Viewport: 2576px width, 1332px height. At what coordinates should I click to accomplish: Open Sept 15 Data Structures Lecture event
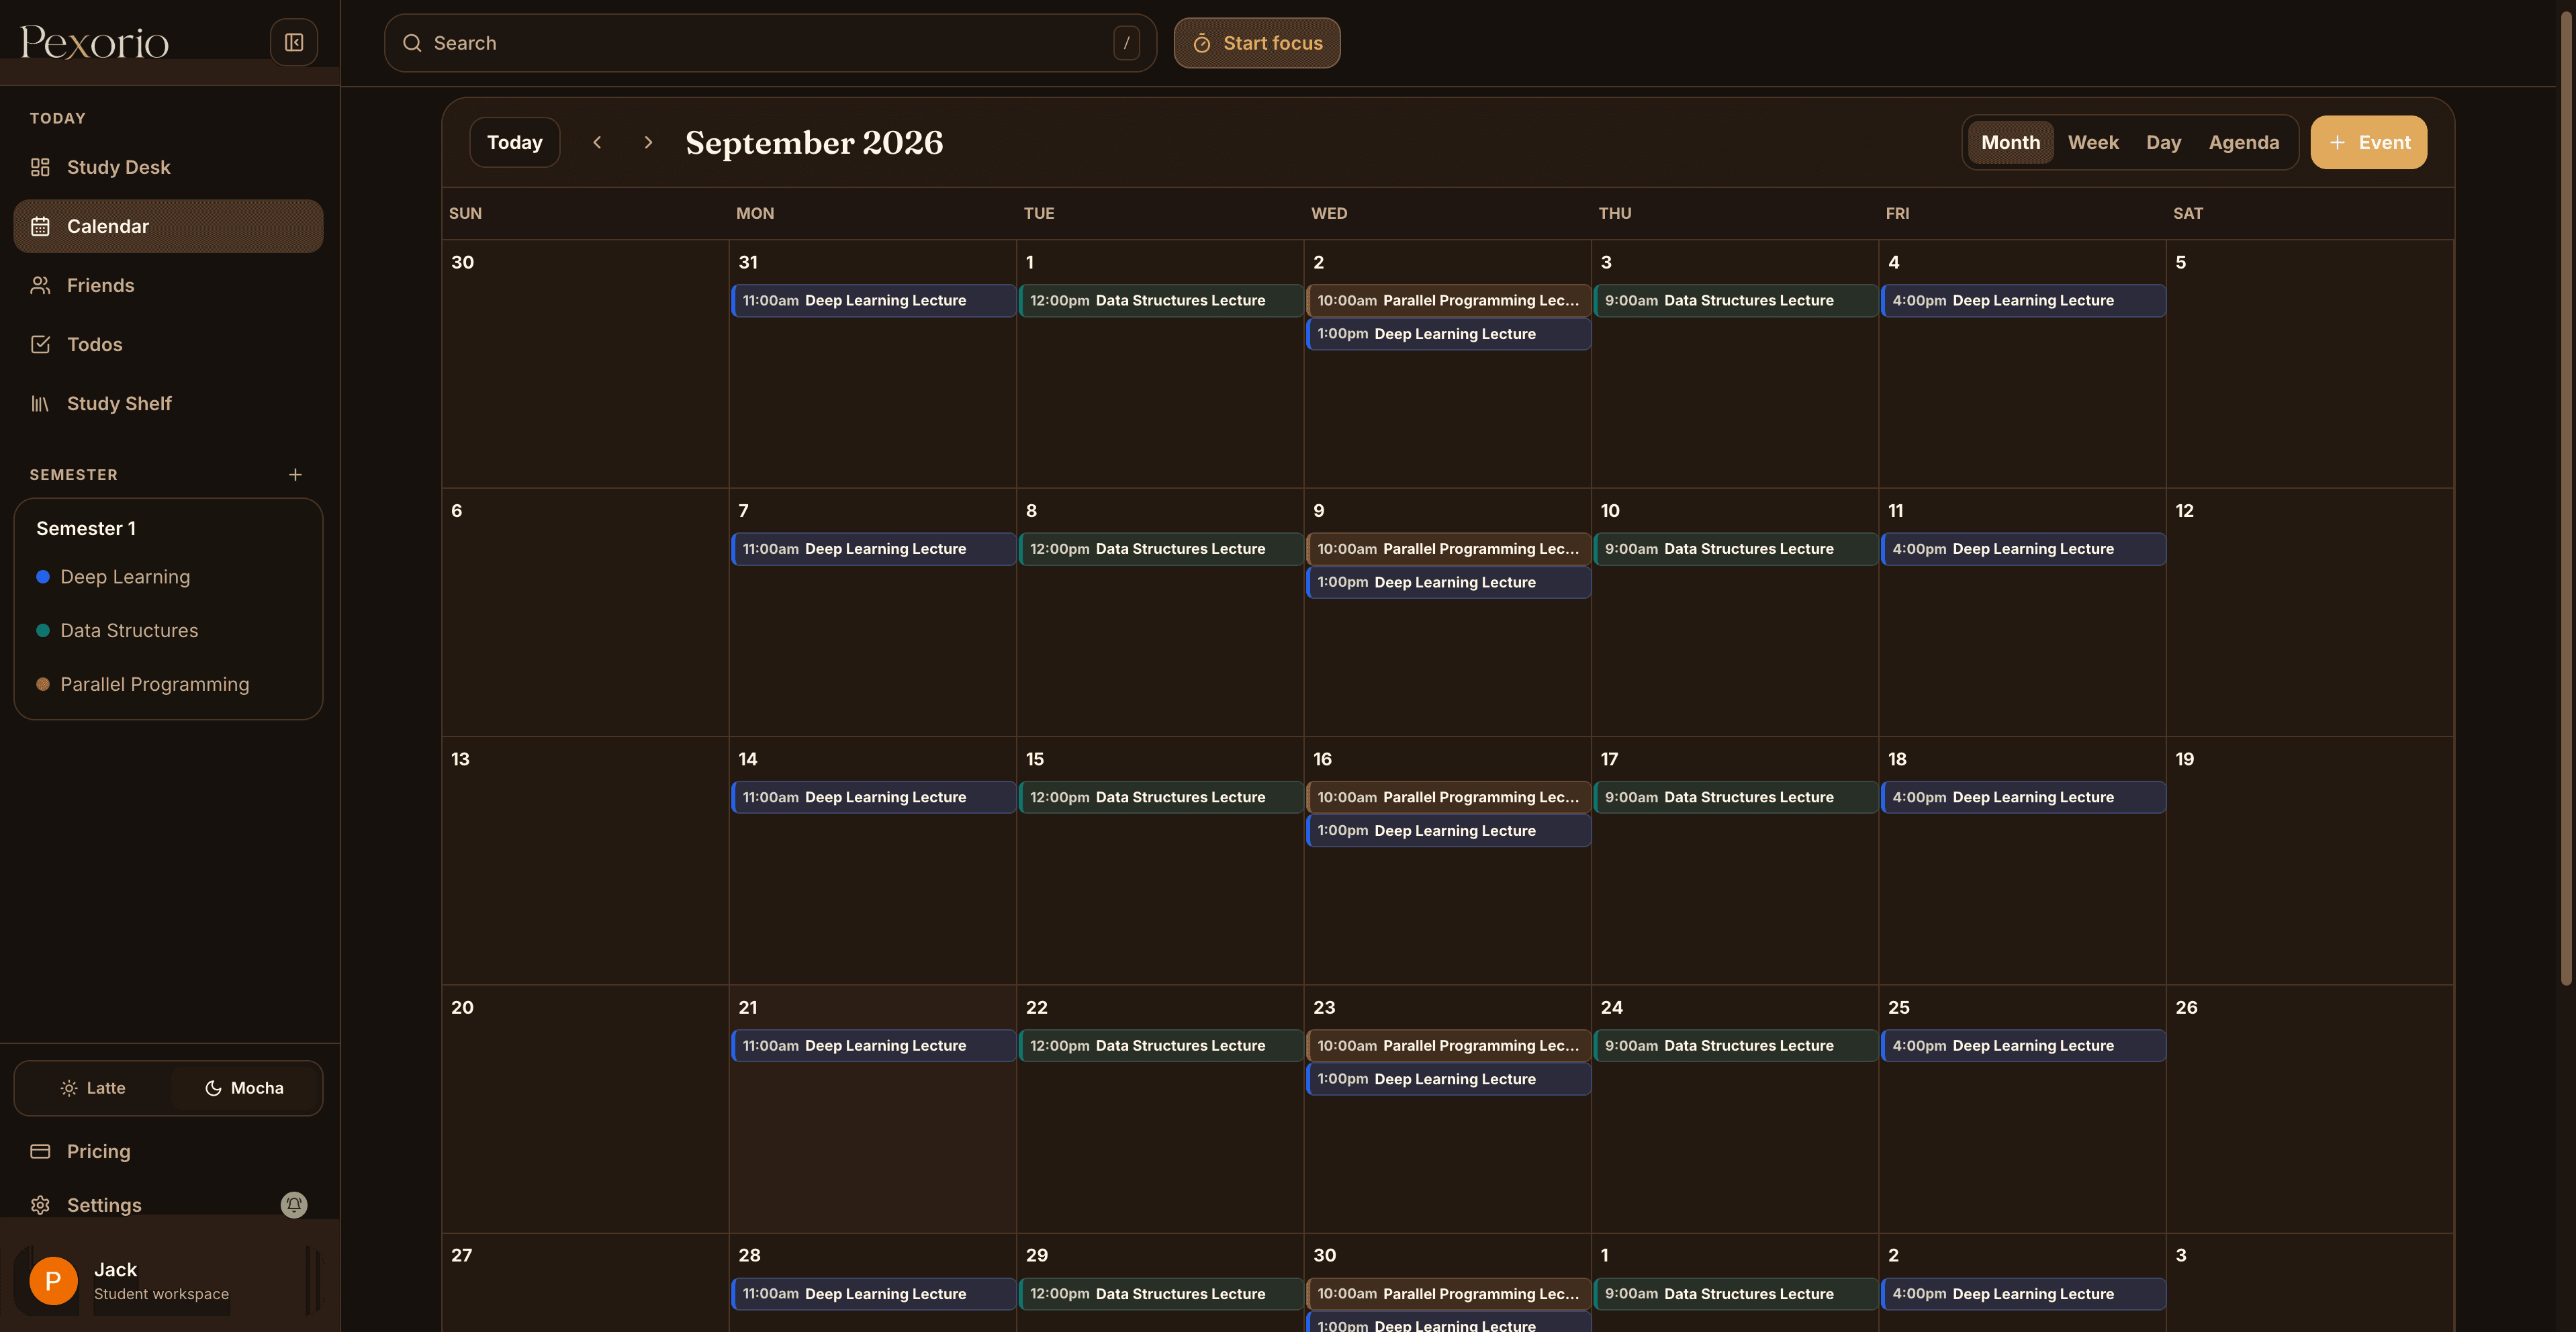coord(1160,797)
